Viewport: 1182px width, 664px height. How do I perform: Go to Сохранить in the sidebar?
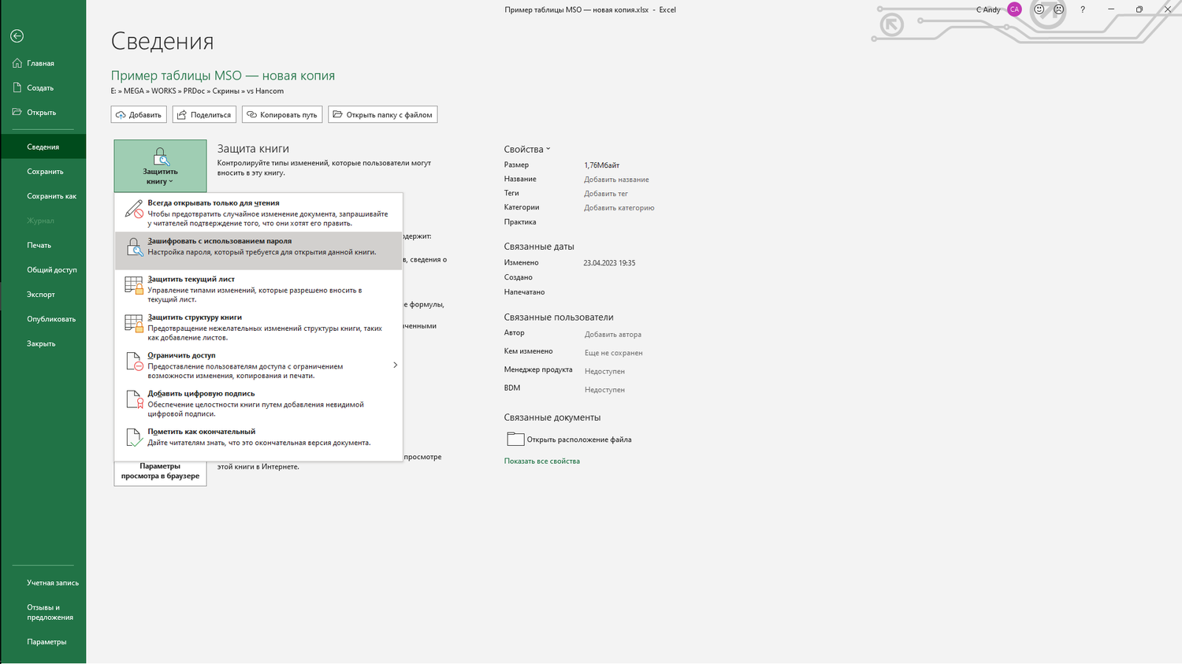click(43, 171)
